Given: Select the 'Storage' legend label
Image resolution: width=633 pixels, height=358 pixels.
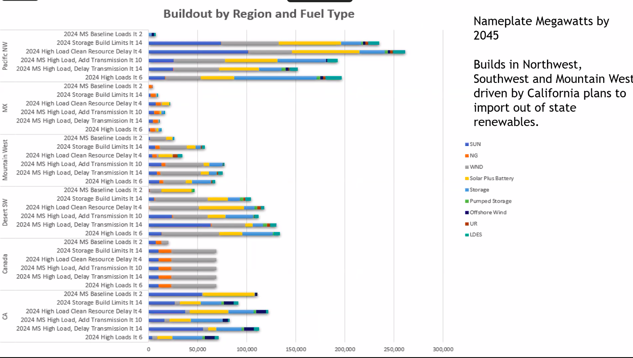Looking at the screenshot, I should 479,190.
